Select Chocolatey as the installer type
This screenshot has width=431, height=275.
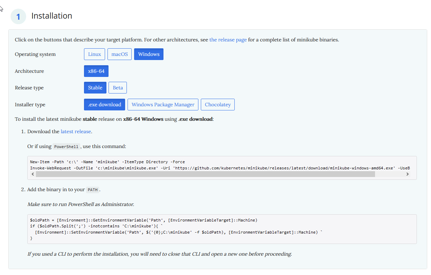click(x=217, y=105)
